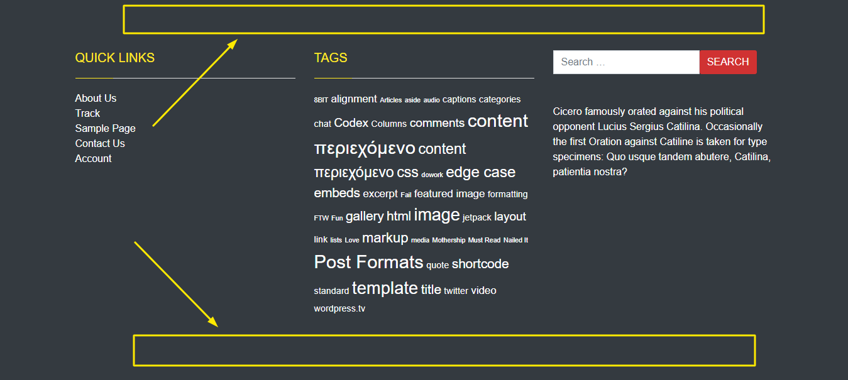Click the Articles tag
Image resolution: width=848 pixels, height=380 pixels.
tap(390, 100)
